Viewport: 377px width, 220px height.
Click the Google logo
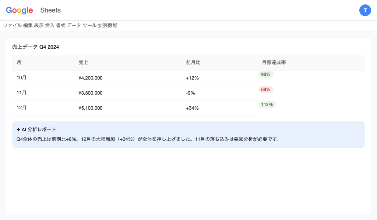[x=20, y=10]
